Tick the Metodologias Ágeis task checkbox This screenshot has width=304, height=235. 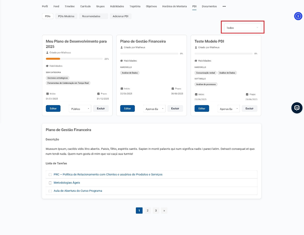[50, 183]
